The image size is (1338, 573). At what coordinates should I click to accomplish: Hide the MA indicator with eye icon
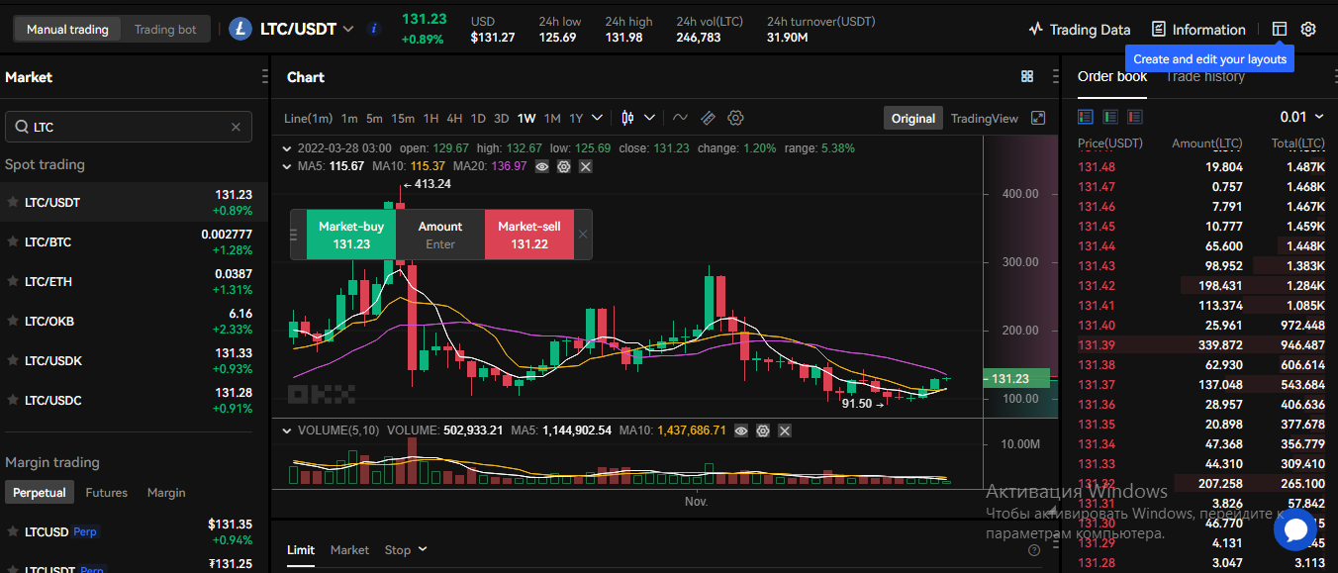tap(542, 166)
